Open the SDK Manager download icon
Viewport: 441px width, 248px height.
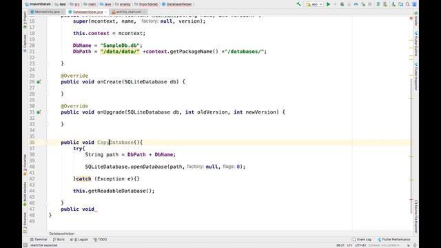coord(393,4)
